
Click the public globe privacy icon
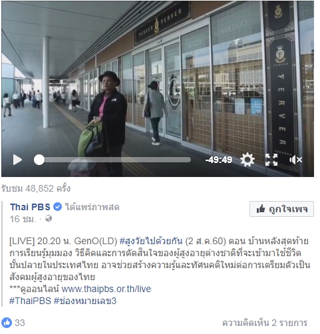click(49, 218)
